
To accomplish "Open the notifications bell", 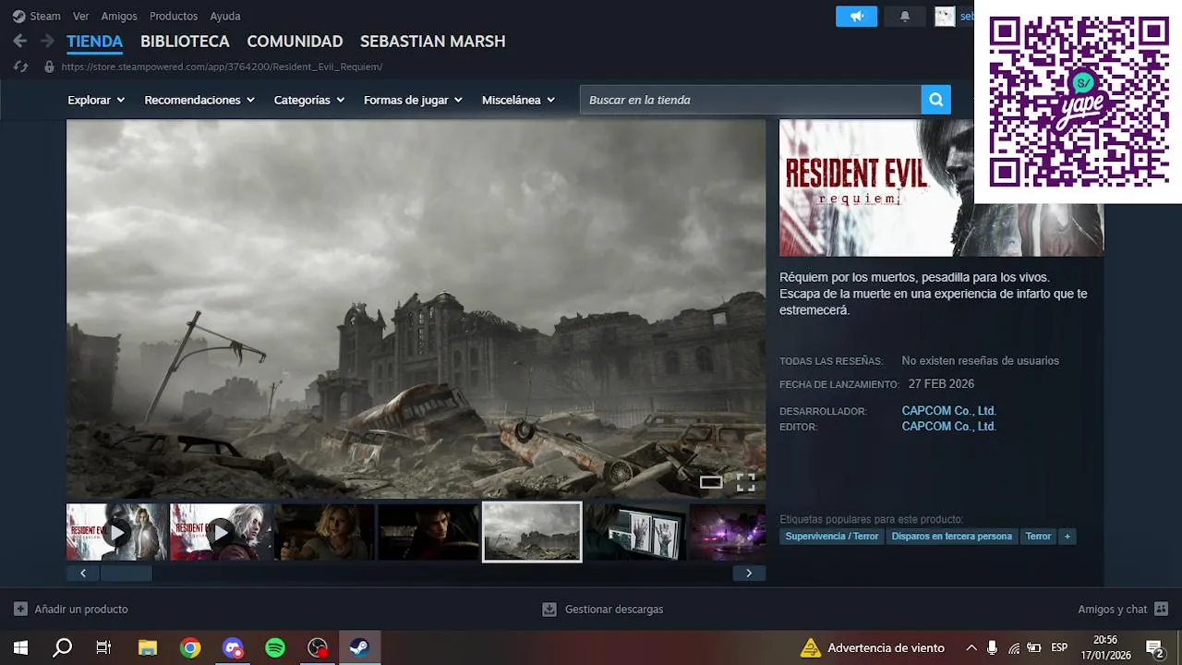I will point(905,16).
